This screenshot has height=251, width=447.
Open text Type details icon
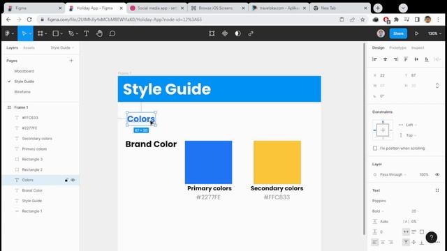click(x=437, y=190)
